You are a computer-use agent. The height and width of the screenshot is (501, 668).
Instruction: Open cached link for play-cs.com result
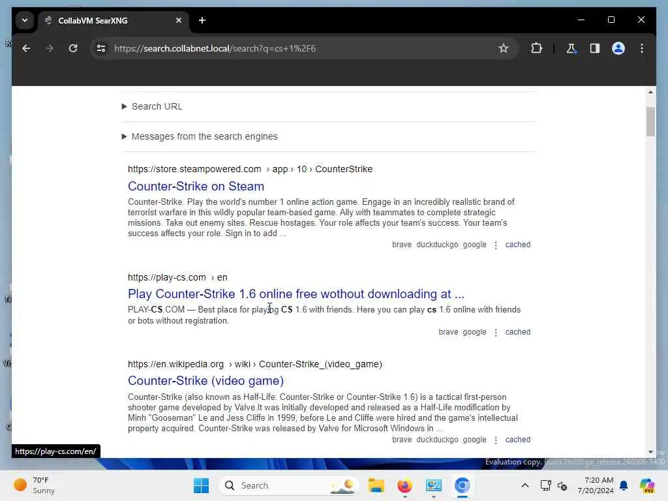coord(517,332)
